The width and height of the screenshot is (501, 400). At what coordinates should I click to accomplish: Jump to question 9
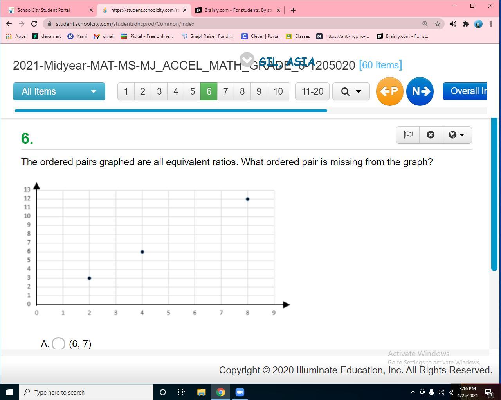259,91
